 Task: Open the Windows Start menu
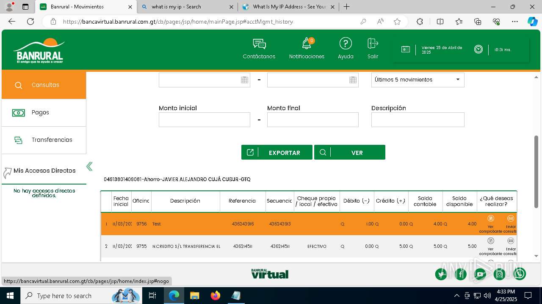[x=9, y=296]
